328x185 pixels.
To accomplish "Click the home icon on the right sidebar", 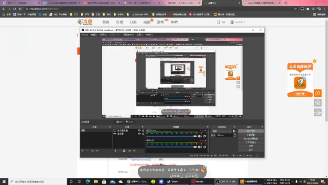I will coord(317,103).
